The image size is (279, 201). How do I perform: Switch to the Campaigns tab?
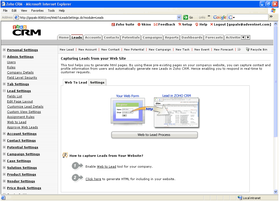click(152, 37)
